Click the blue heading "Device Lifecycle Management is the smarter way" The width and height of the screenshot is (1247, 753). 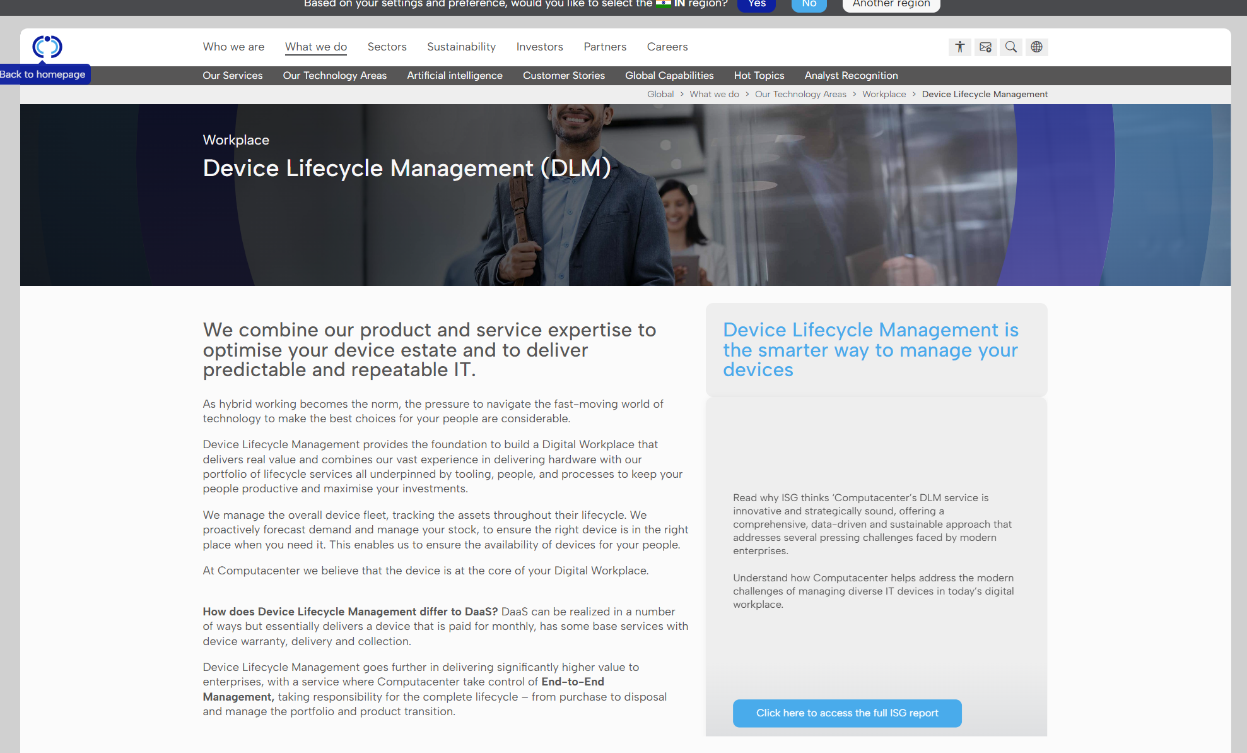point(870,350)
